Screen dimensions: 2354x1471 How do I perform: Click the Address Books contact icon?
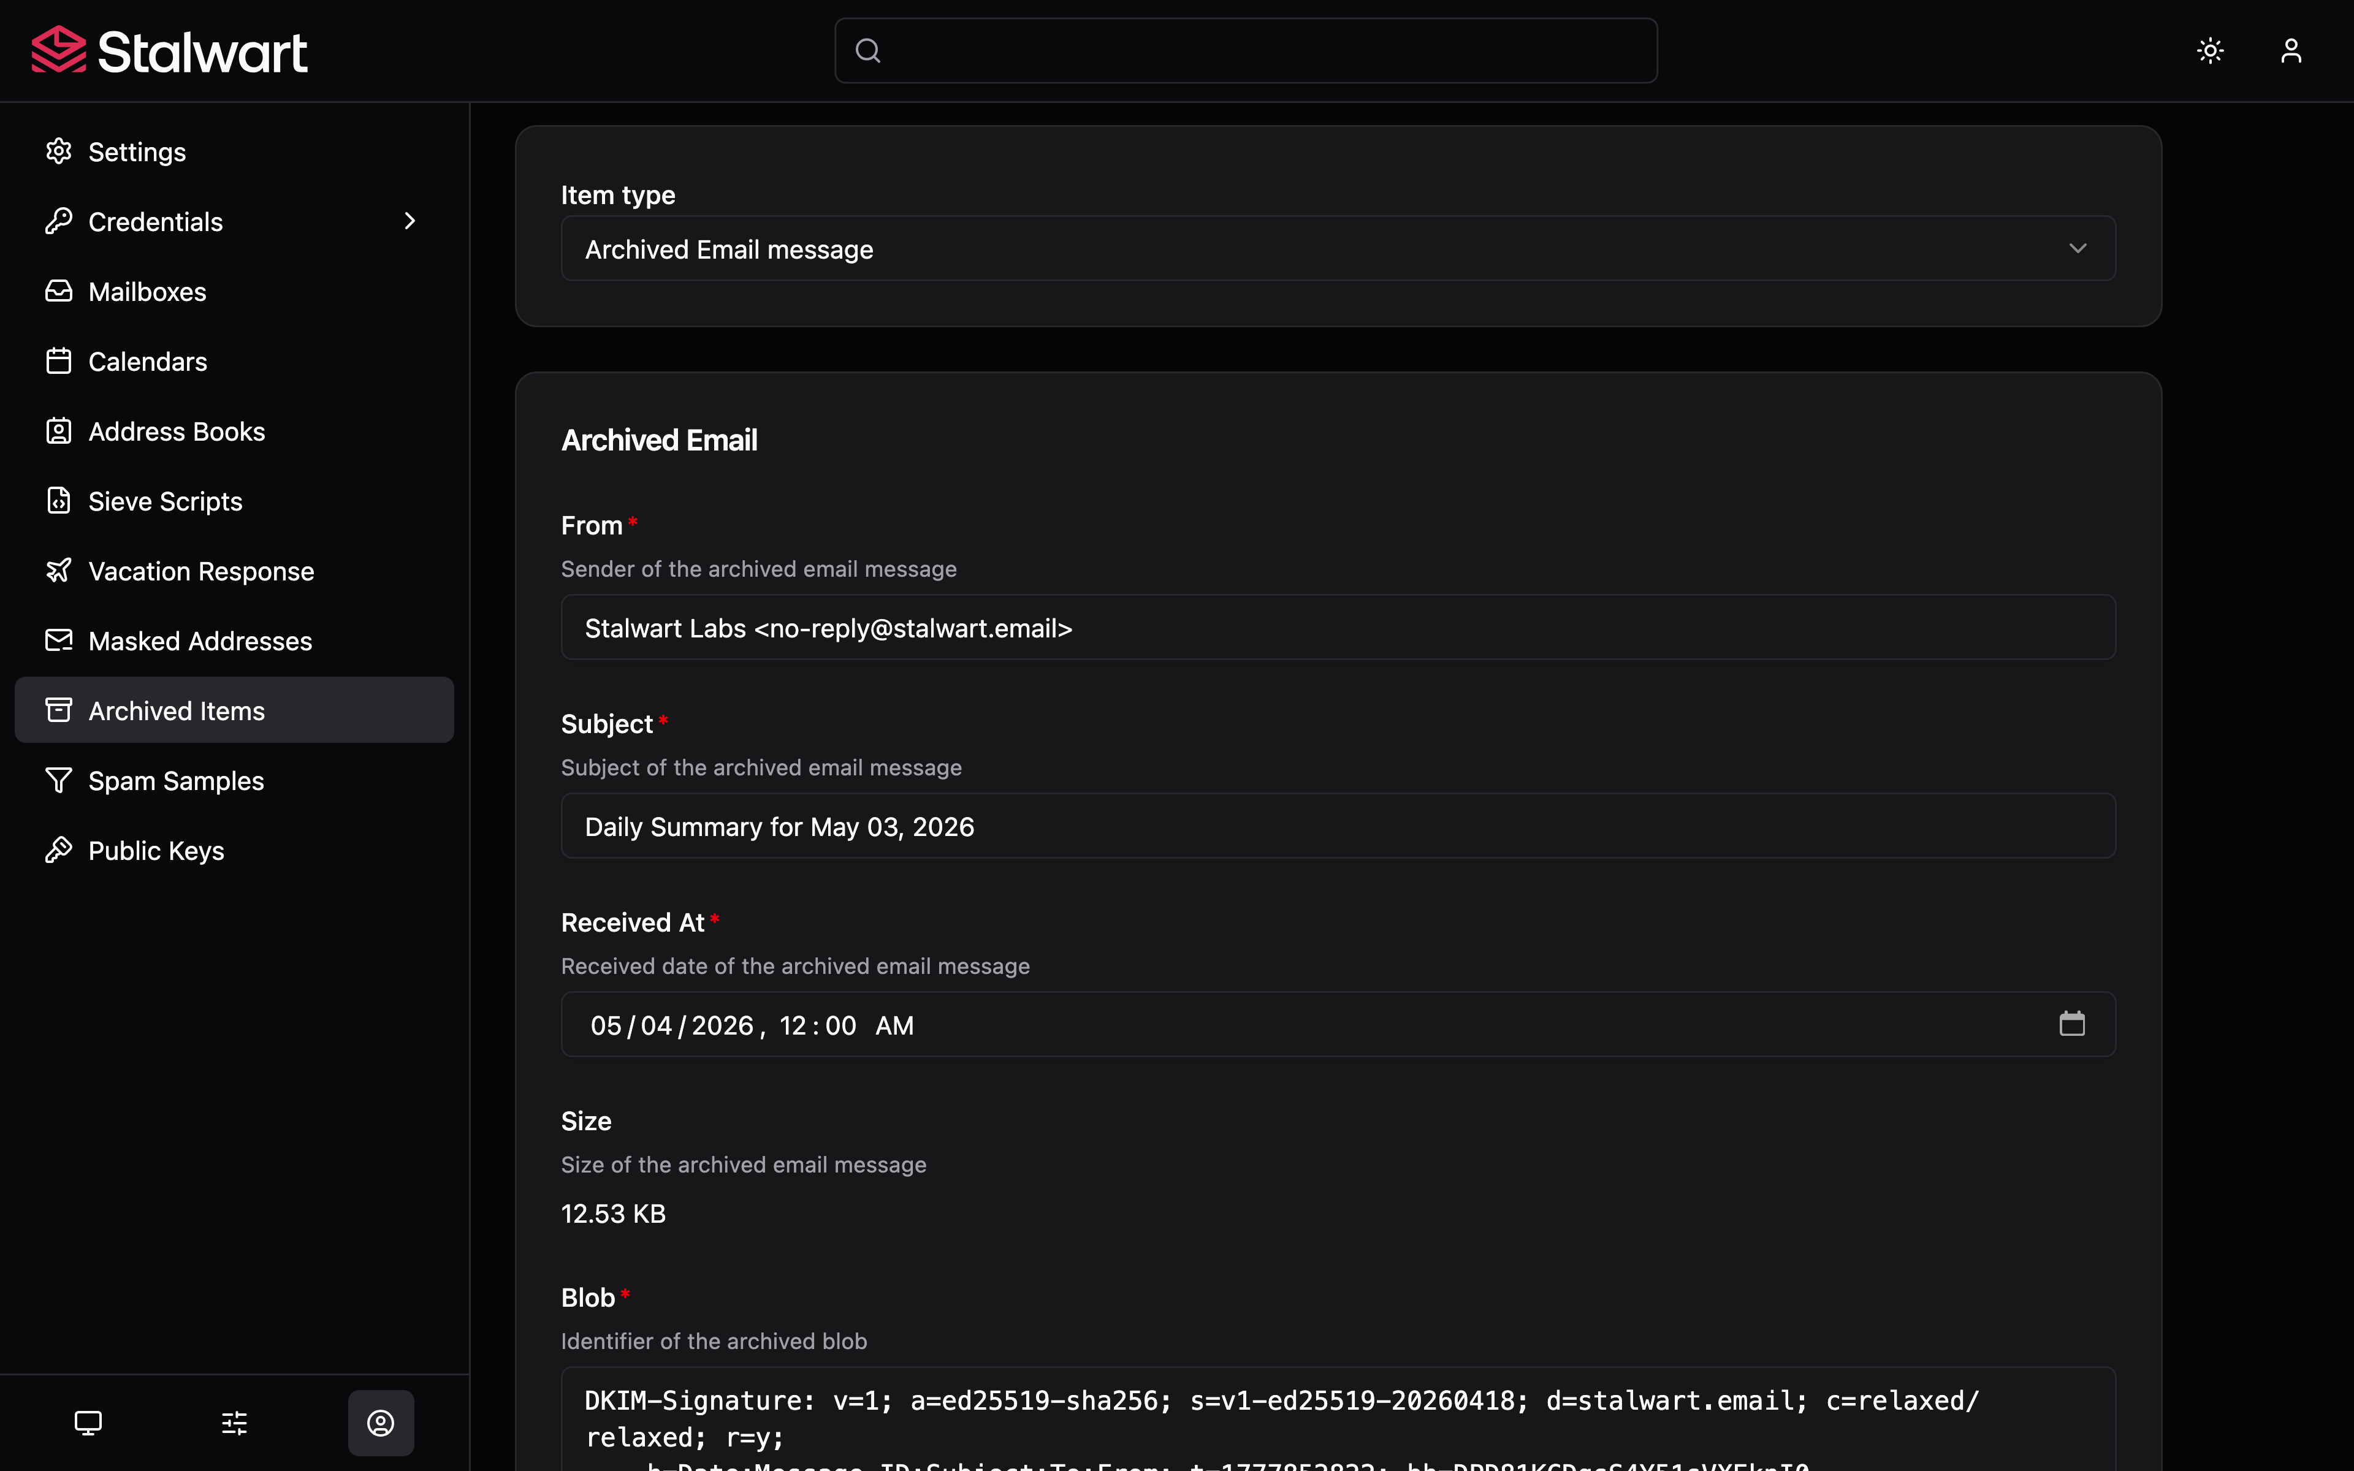tap(58, 431)
